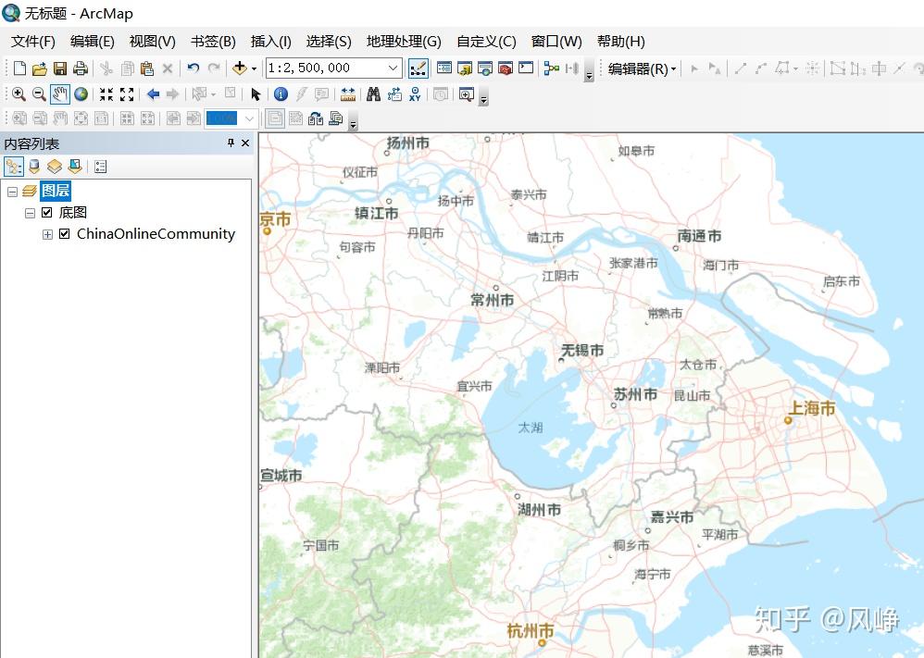Open an existing map document
Viewport: 924px width, 658px height.
coord(40,68)
